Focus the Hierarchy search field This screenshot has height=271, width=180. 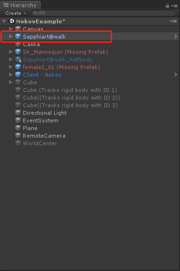click(104, 13)
